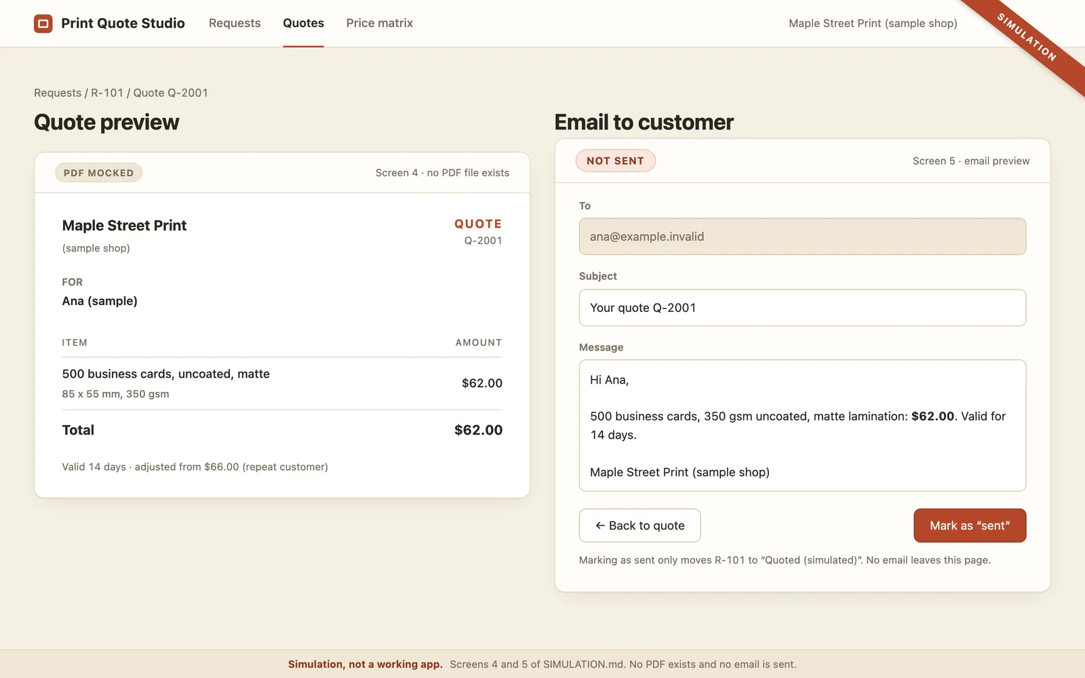Click the "Simulation, not a working app." footer text
This screenshot has width=1085, height=678.
(365, 664)
